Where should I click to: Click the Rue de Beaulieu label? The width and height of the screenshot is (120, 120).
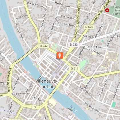click(x=36, y=5)
